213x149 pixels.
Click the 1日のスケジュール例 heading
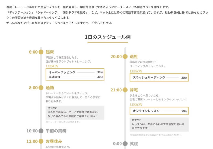click(108, 37)
